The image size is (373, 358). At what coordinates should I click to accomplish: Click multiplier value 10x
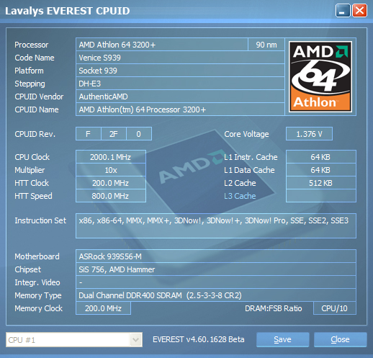point(111,170)
